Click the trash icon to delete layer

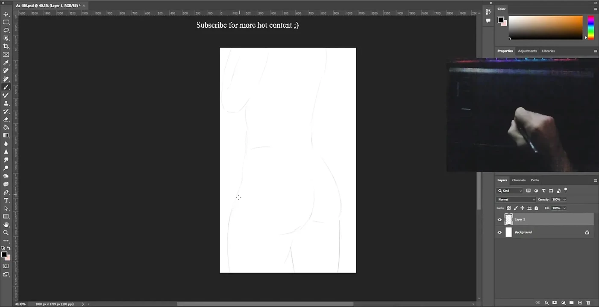588,303
